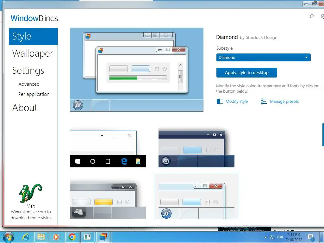This screenshot has height=243, width=324.
Task: Click Apply style to desktop button
Action: 247,72
